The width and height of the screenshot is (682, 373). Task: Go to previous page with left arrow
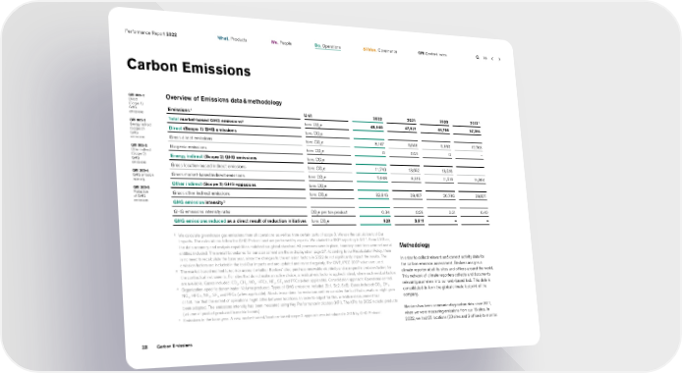tap(492, 59)
